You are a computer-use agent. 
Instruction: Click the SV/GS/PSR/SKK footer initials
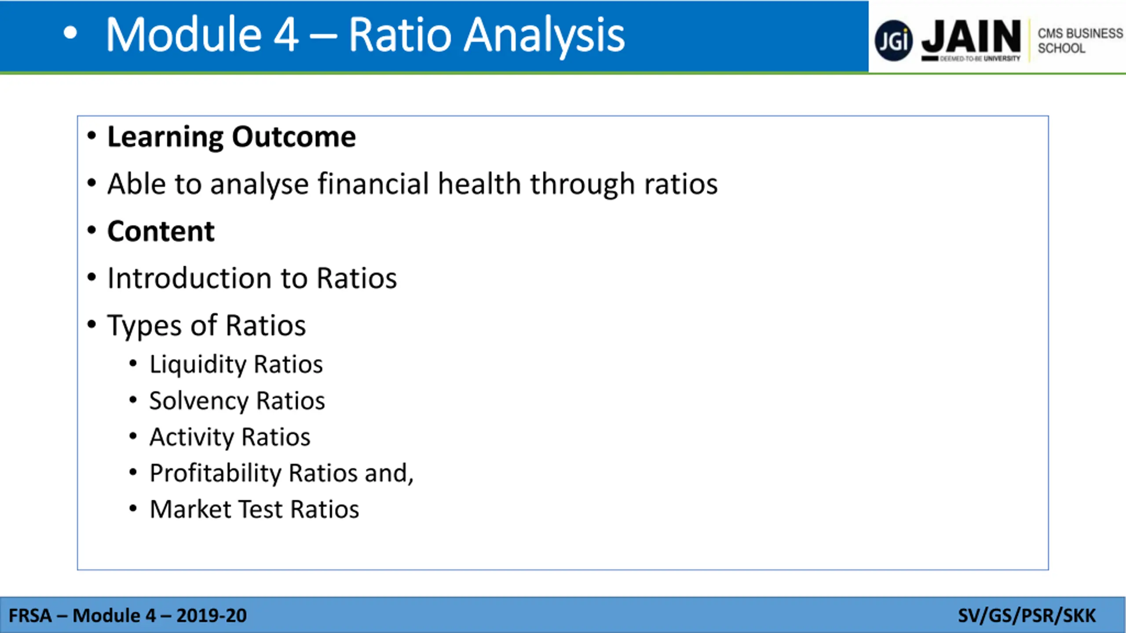[1027, 616]
